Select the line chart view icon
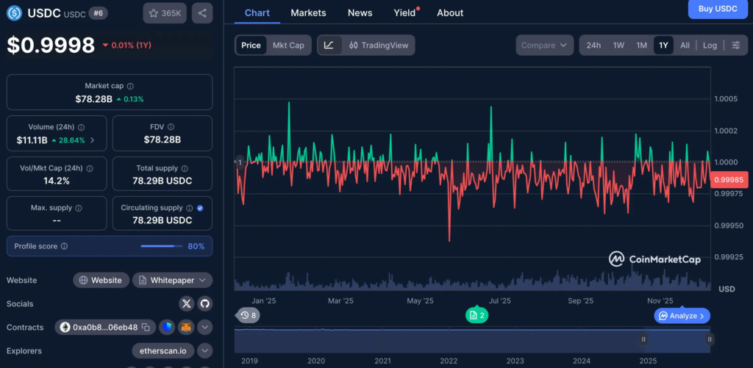 click(329, 45)
